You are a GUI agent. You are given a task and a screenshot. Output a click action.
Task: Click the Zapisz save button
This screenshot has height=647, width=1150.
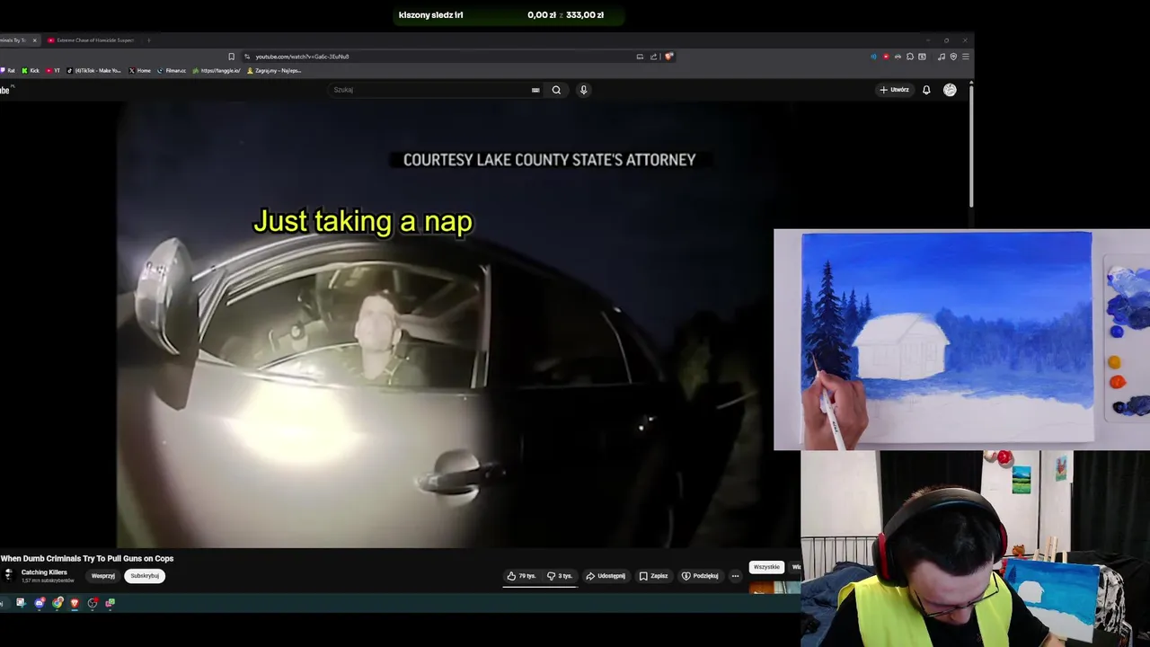pyautogui.click(x=654, y=576)
